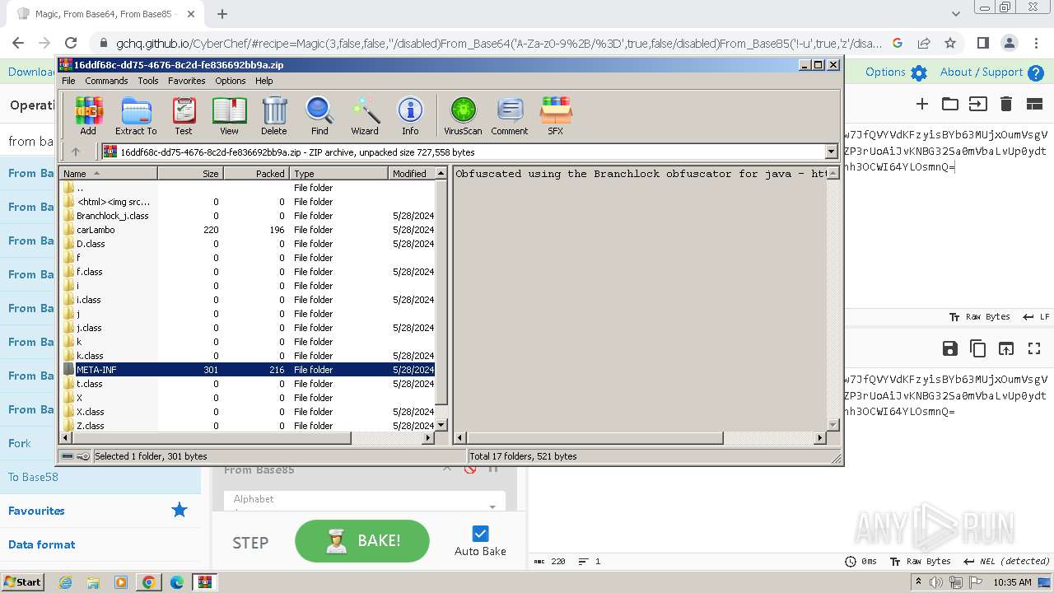Open Internet Explorer from taskbar
This screenshot has width=1054, height=593.
coord(65,582)
